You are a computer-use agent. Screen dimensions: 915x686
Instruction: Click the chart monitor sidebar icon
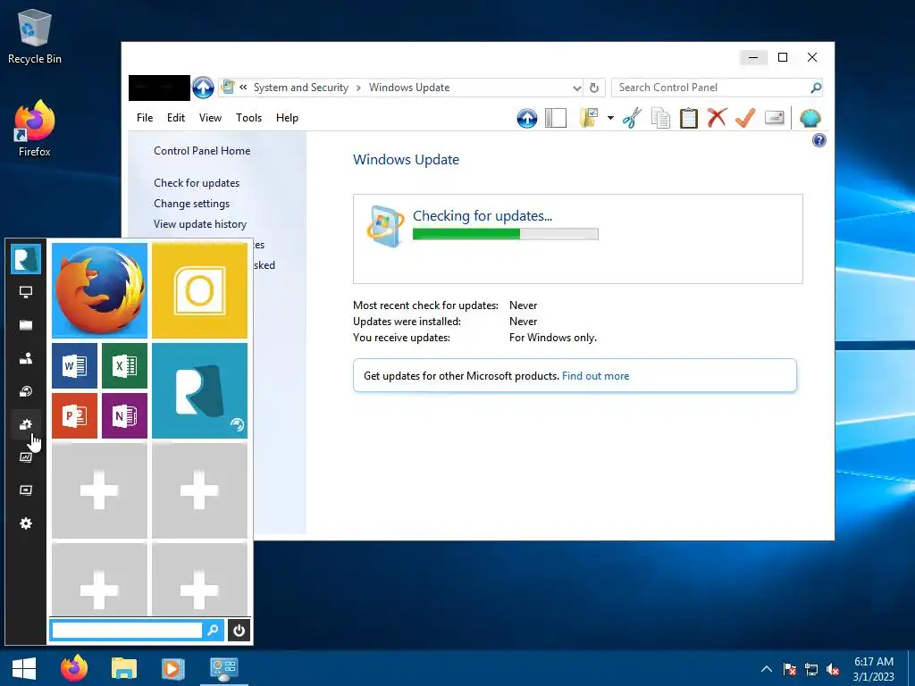tap(26, 457)
